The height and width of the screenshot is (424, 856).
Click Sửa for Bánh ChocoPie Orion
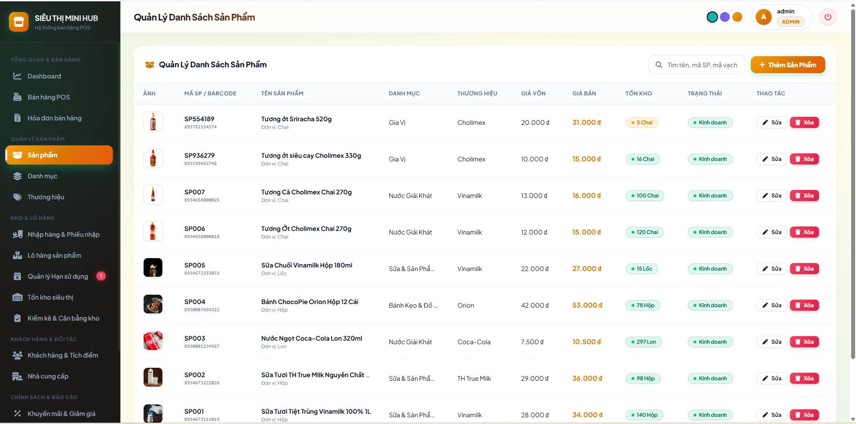click(772, 305)
